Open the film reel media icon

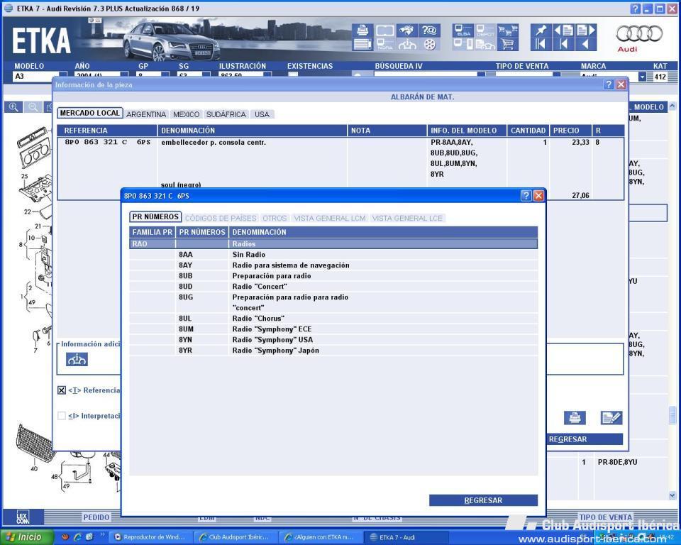tap(429, 44)
